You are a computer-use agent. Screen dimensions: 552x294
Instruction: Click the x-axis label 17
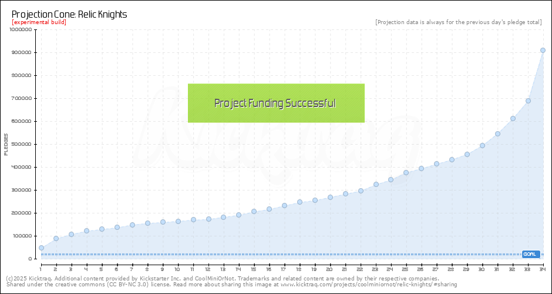[x=284, y=269]
